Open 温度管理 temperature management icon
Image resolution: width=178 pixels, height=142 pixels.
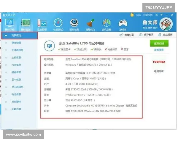(x=42, y=24)
